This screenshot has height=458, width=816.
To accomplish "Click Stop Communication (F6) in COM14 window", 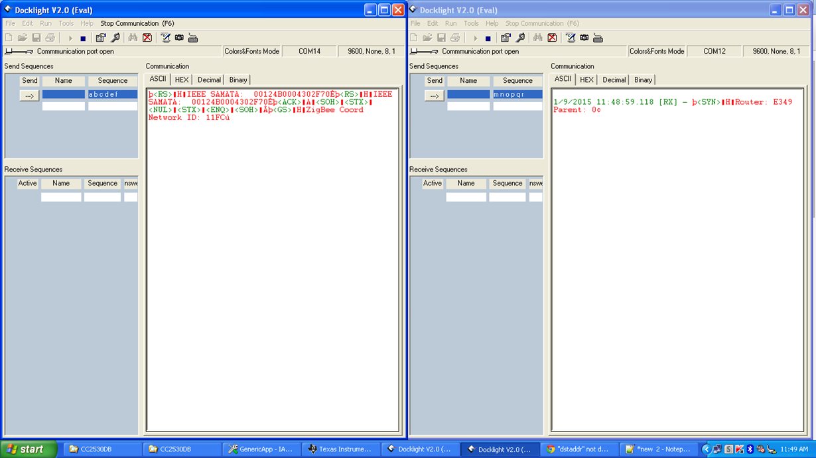I will [x=137, y=23].
